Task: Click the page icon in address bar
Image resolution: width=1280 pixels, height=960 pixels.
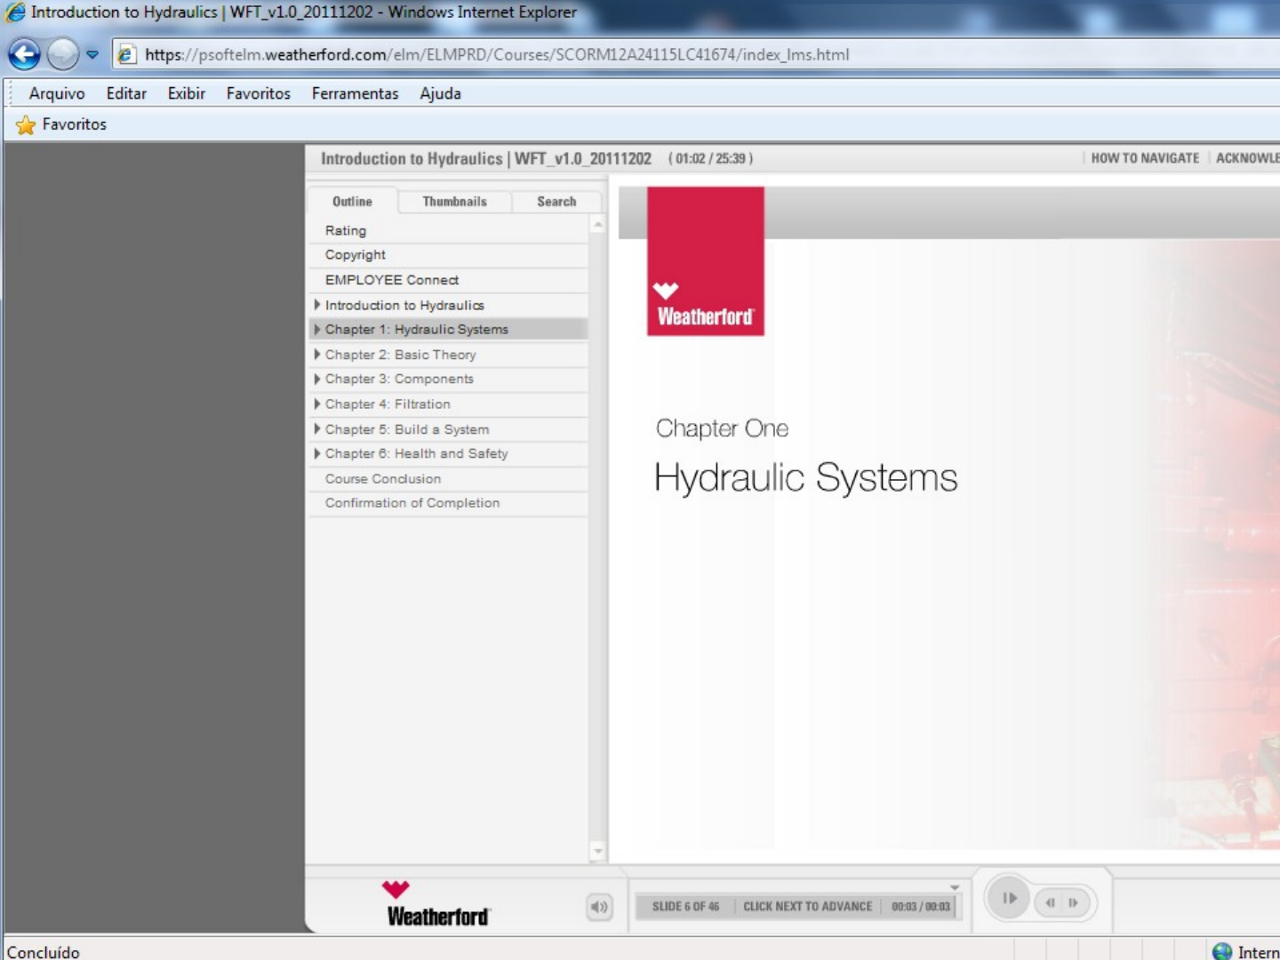Action: [x=126, y=55]
